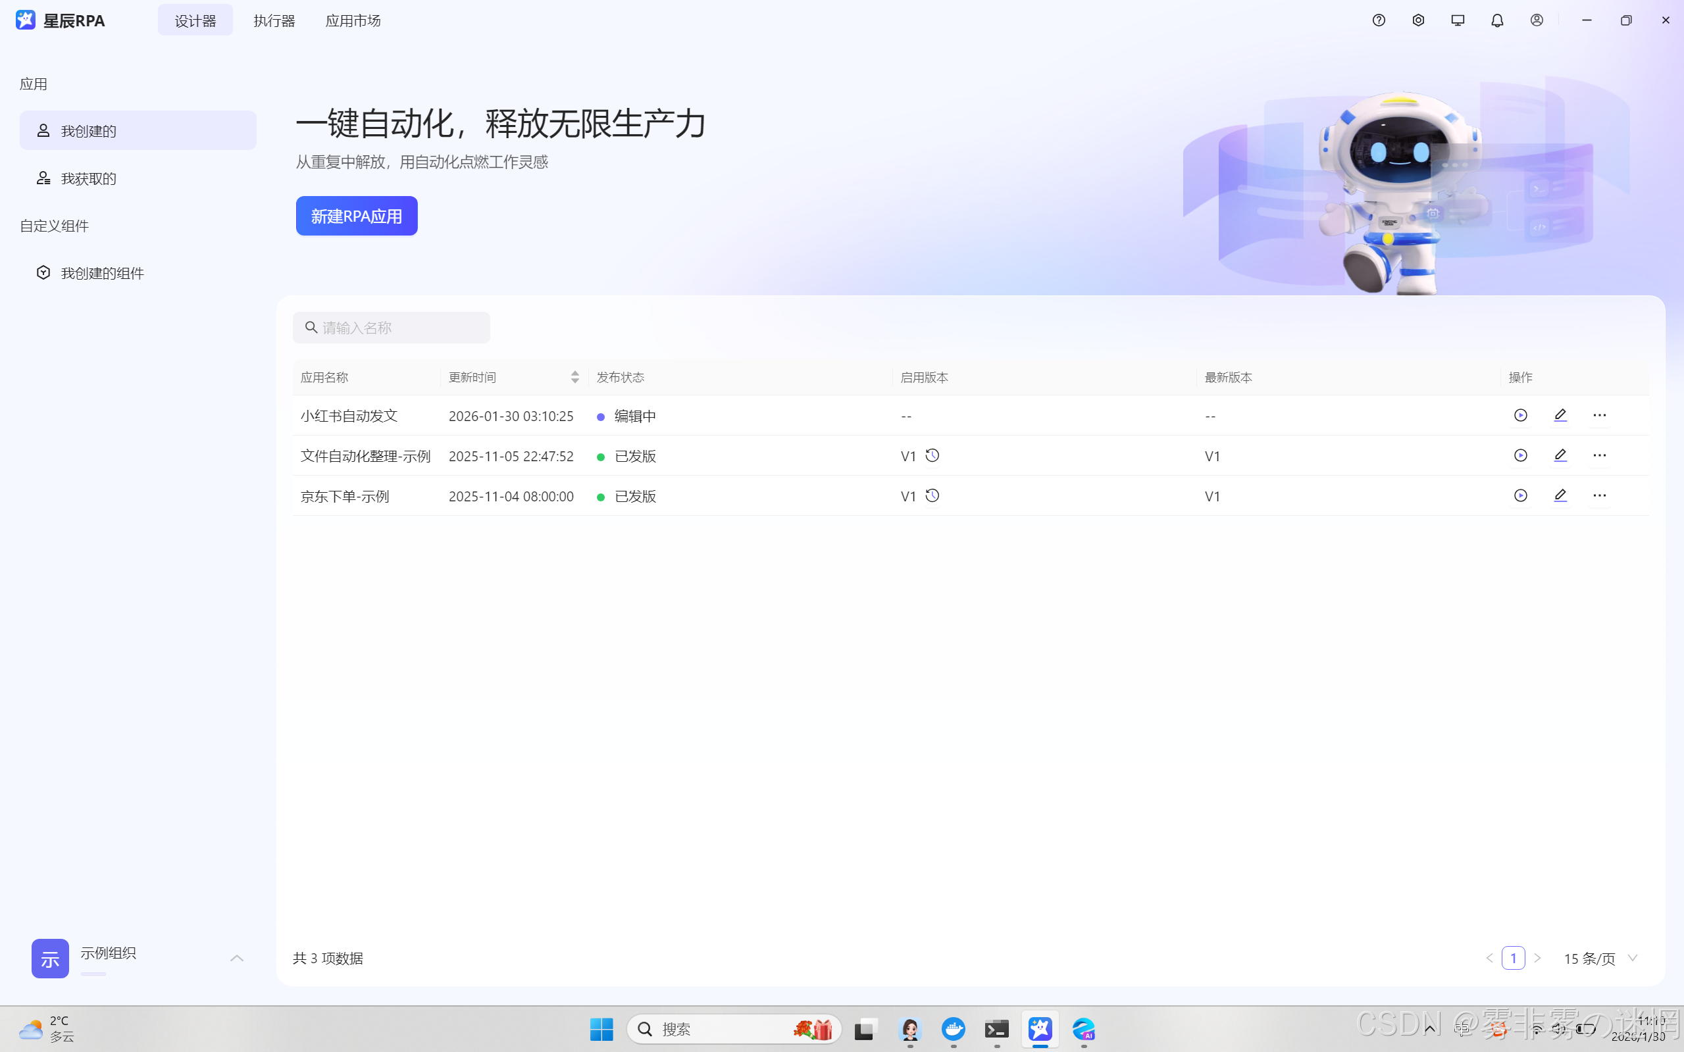Open more actions for 小红书自动发文
The image size is (1684, 1052).
click(1600, 415)
